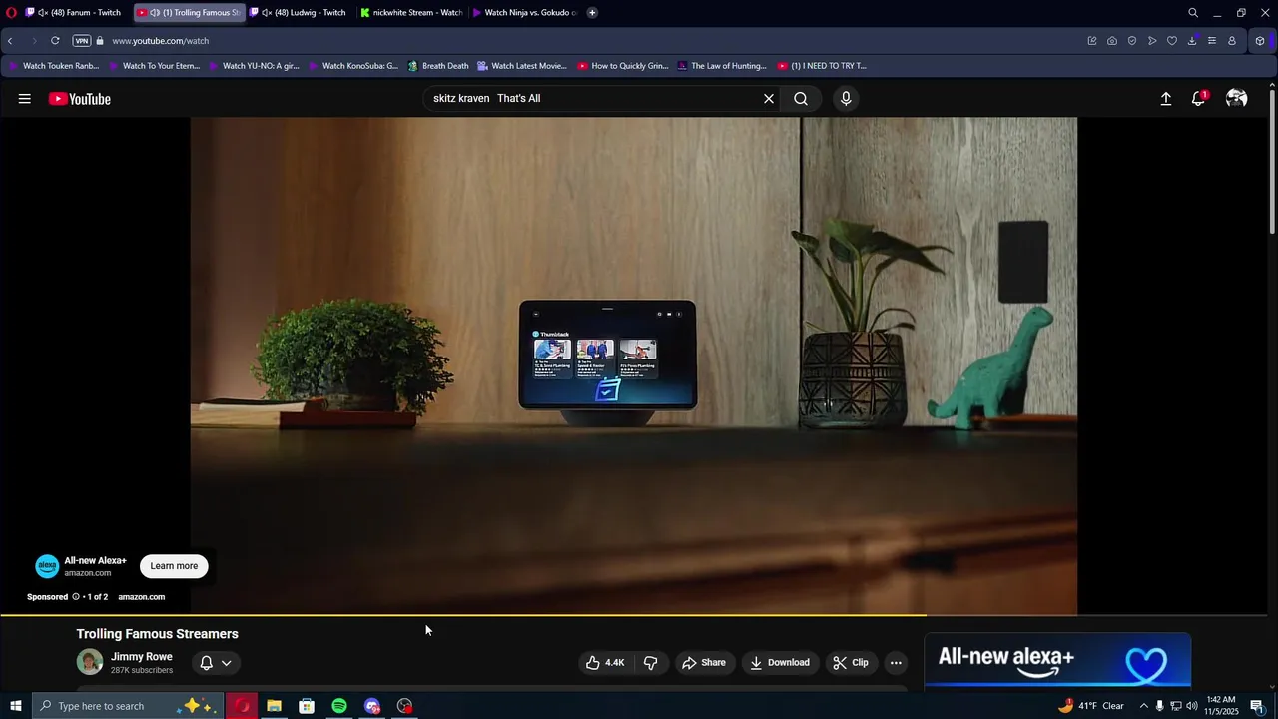Create a Clip of the video
This screenshot has width=1278, height=719.
click(x=851, y=663)
